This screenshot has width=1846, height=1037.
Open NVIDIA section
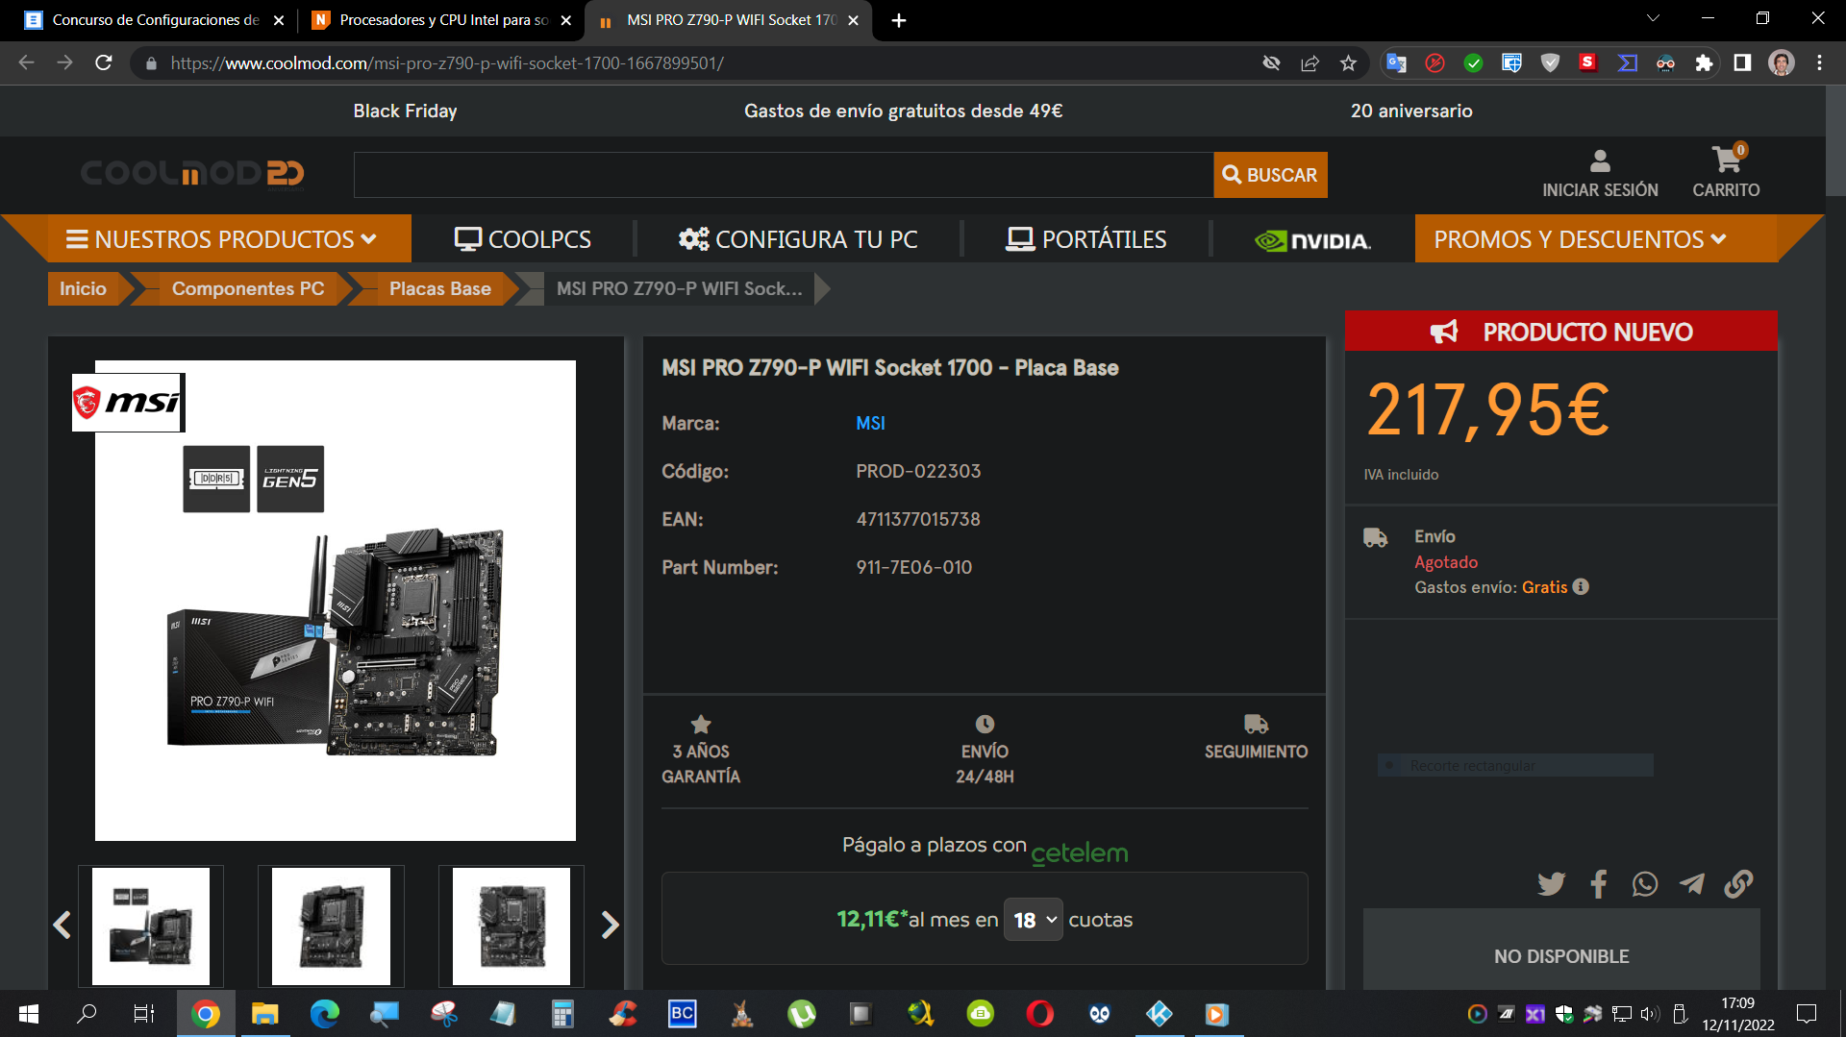coord(1312,240)
